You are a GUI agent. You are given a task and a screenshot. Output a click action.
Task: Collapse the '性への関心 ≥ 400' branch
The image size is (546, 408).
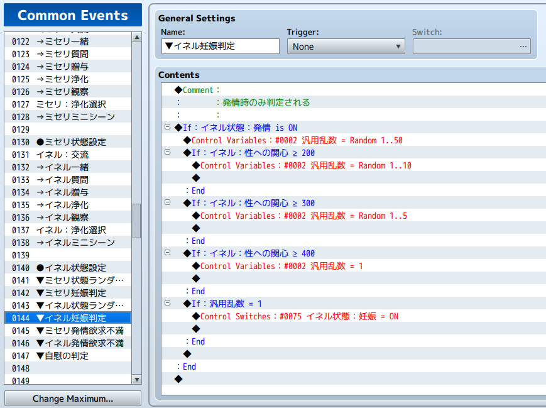(168, 252)
